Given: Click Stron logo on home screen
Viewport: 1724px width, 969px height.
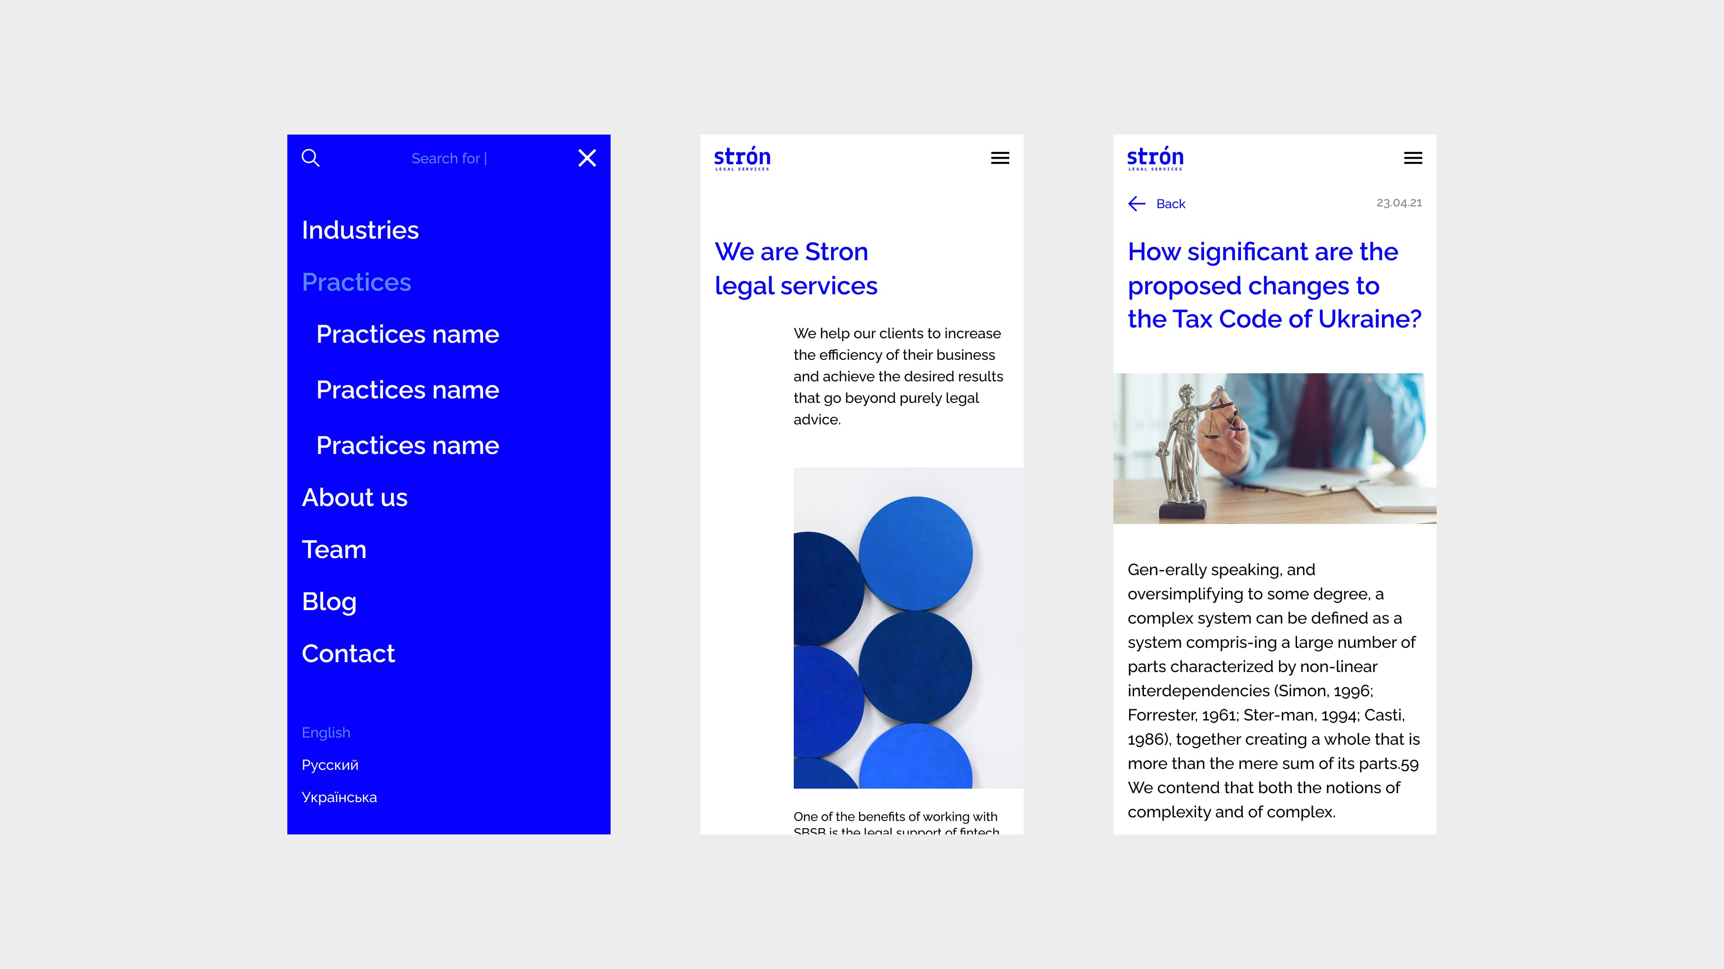Looking at the screenshot, I should (x=742, y=158).
